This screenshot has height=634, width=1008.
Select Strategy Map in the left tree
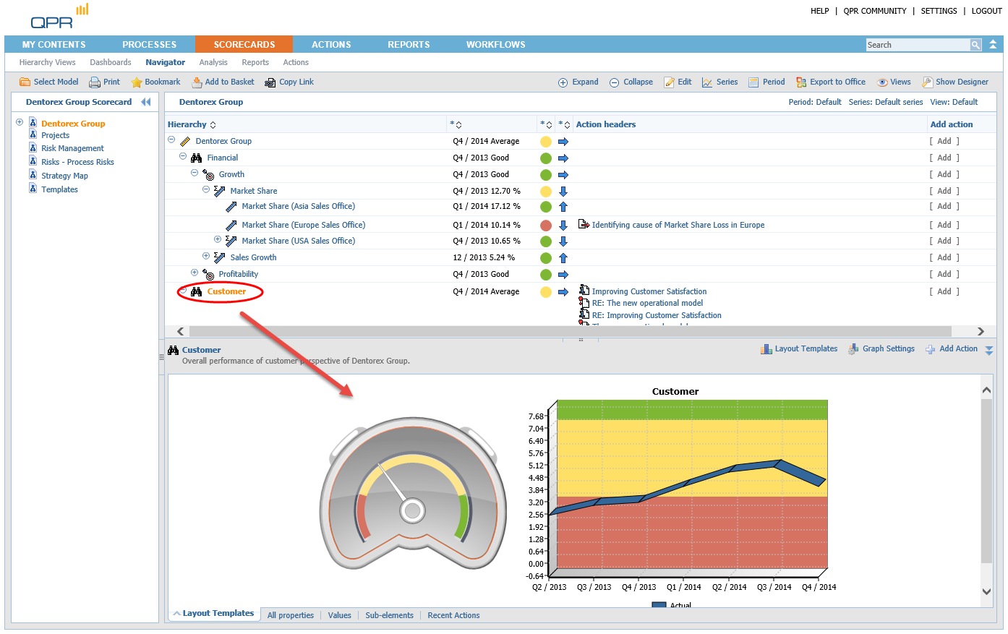[x=64, y=176]
